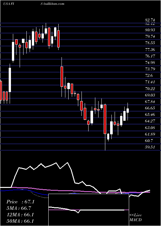Screen dimensions: 161x226
Task: Click the 50MA : 66.1 readout
Action: tap(20, 221)
